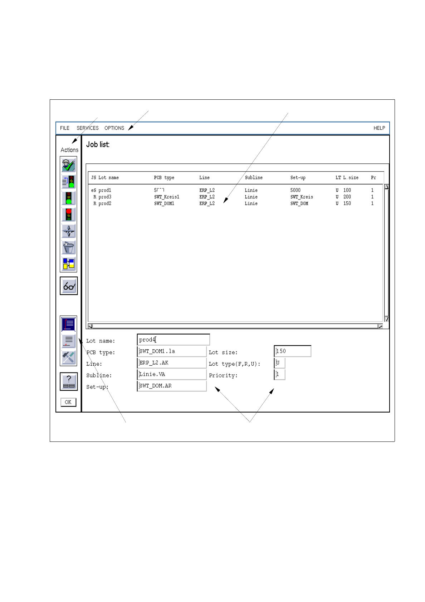Click the four-way arrows move icon

[68, 231]
